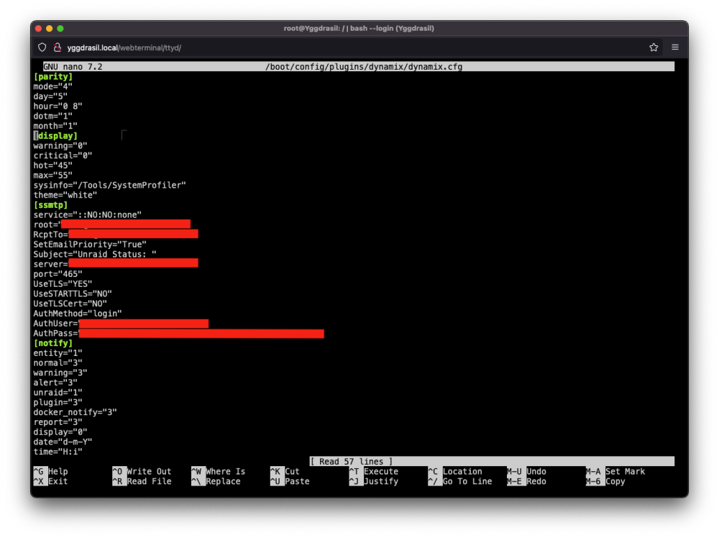
Task: Click the SetEmailPriority="True" line
Action: coord(90,245)
